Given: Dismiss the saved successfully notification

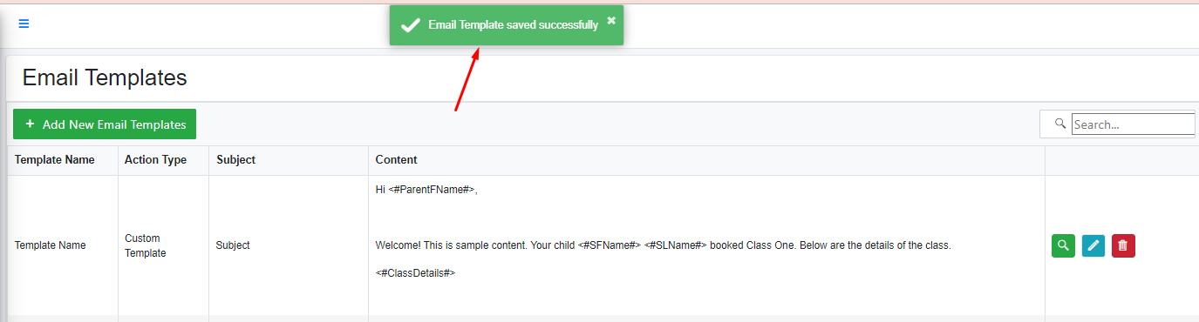Looking at the screenshot, I should (611, 20).
